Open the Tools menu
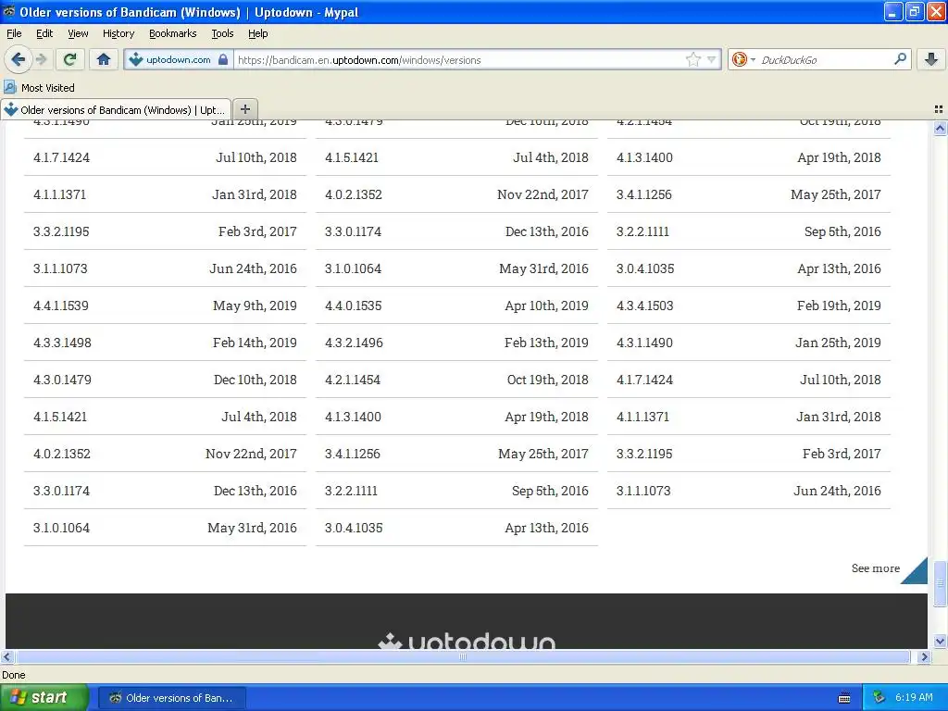Screen dimensions: 948x711 222,33
